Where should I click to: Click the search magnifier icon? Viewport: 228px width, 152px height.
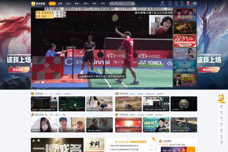[133, 4]
